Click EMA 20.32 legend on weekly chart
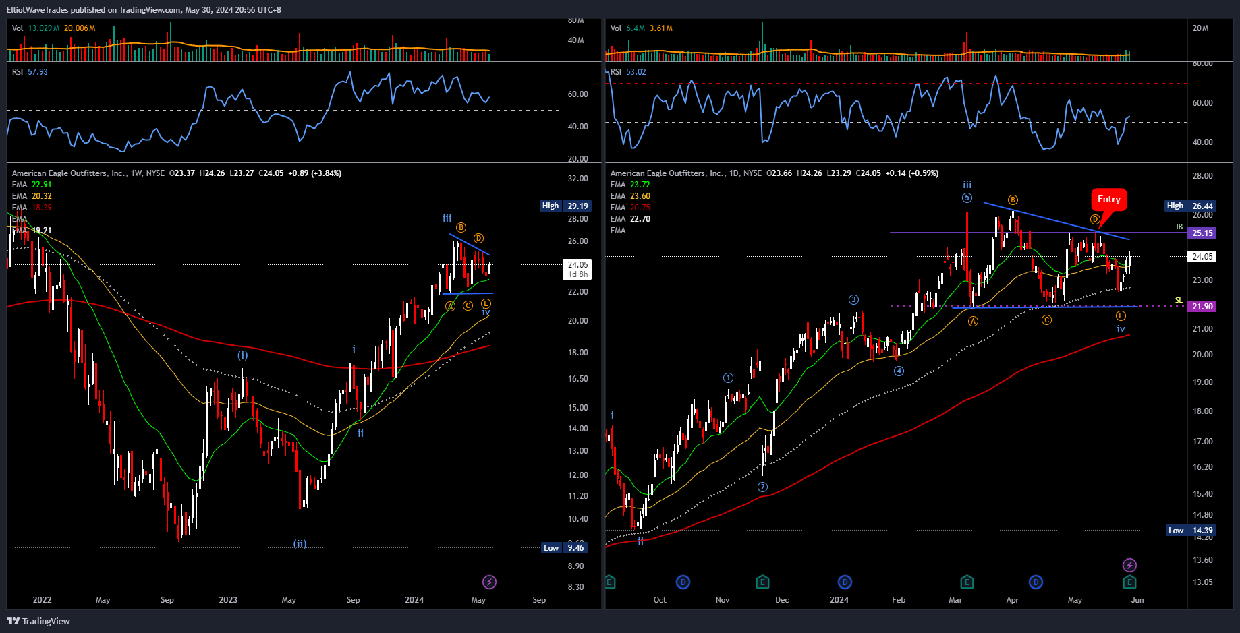1240x633 pixels. coord(32,195)
